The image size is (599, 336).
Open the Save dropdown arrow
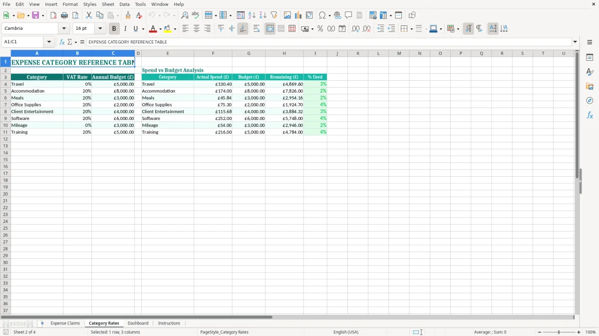click(43, 15)
